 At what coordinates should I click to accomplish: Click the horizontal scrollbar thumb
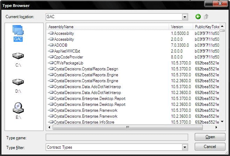click(x=128, y=127)
